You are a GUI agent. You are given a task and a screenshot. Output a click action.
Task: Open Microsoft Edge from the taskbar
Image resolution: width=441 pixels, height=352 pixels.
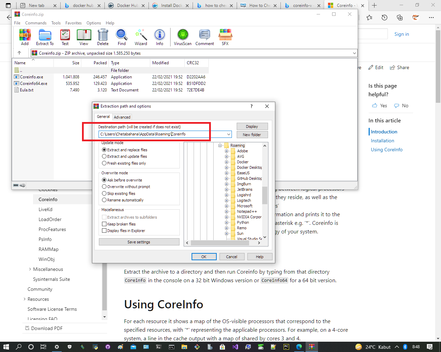click(299, 347)
